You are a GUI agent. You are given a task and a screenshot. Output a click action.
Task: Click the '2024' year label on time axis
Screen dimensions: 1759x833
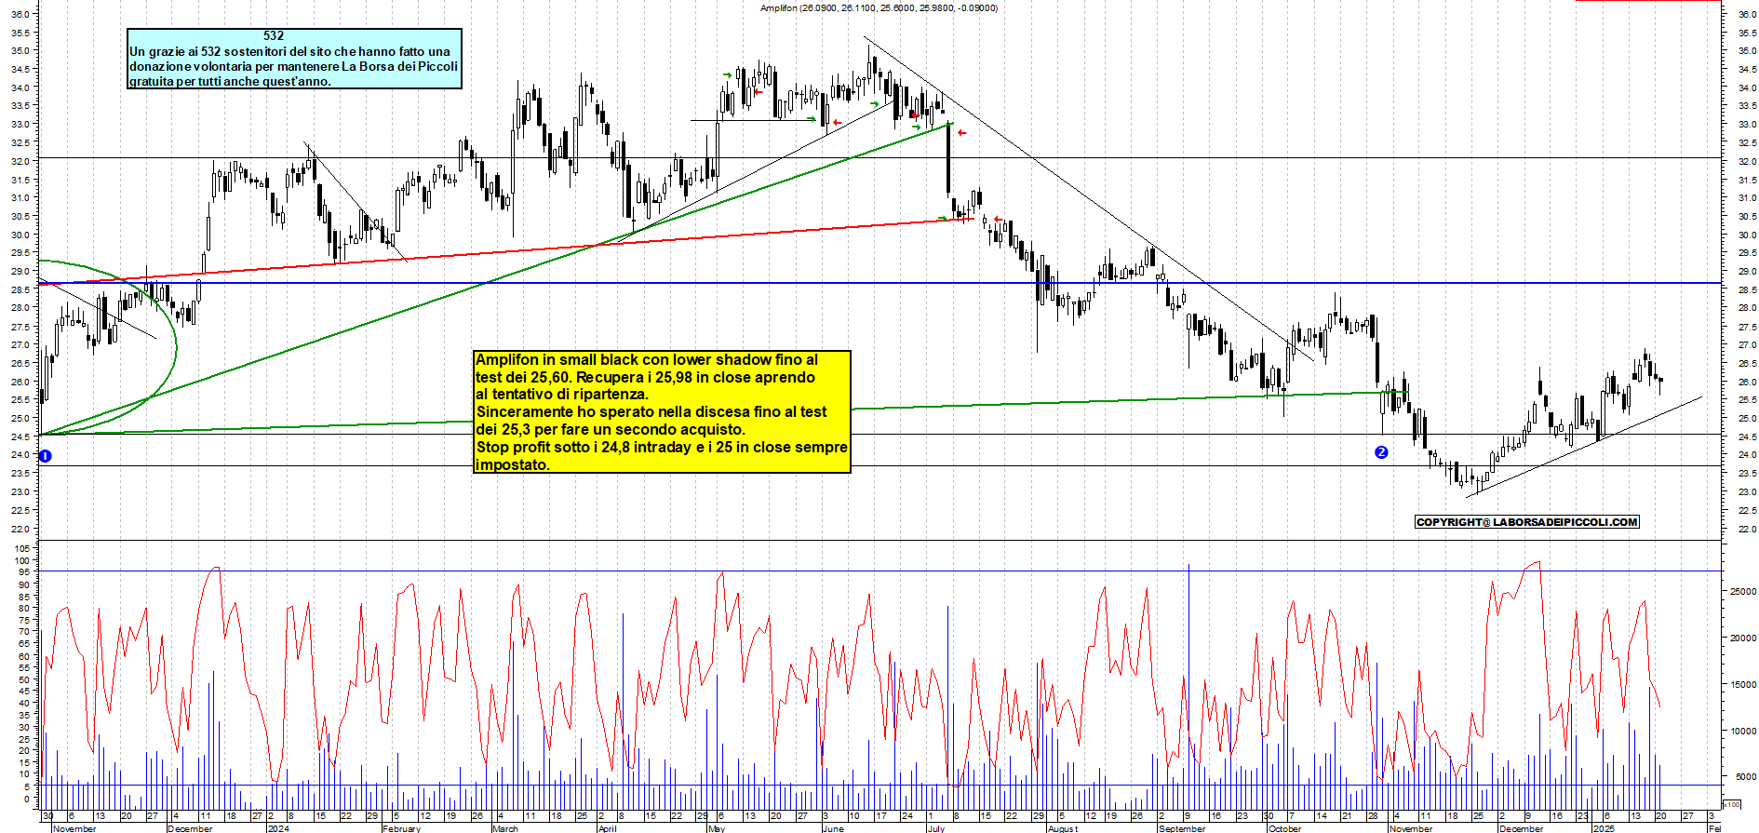point(278,828)
